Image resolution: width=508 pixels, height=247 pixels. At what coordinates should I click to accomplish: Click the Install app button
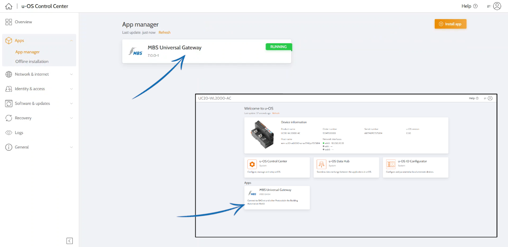click(450, 24)
